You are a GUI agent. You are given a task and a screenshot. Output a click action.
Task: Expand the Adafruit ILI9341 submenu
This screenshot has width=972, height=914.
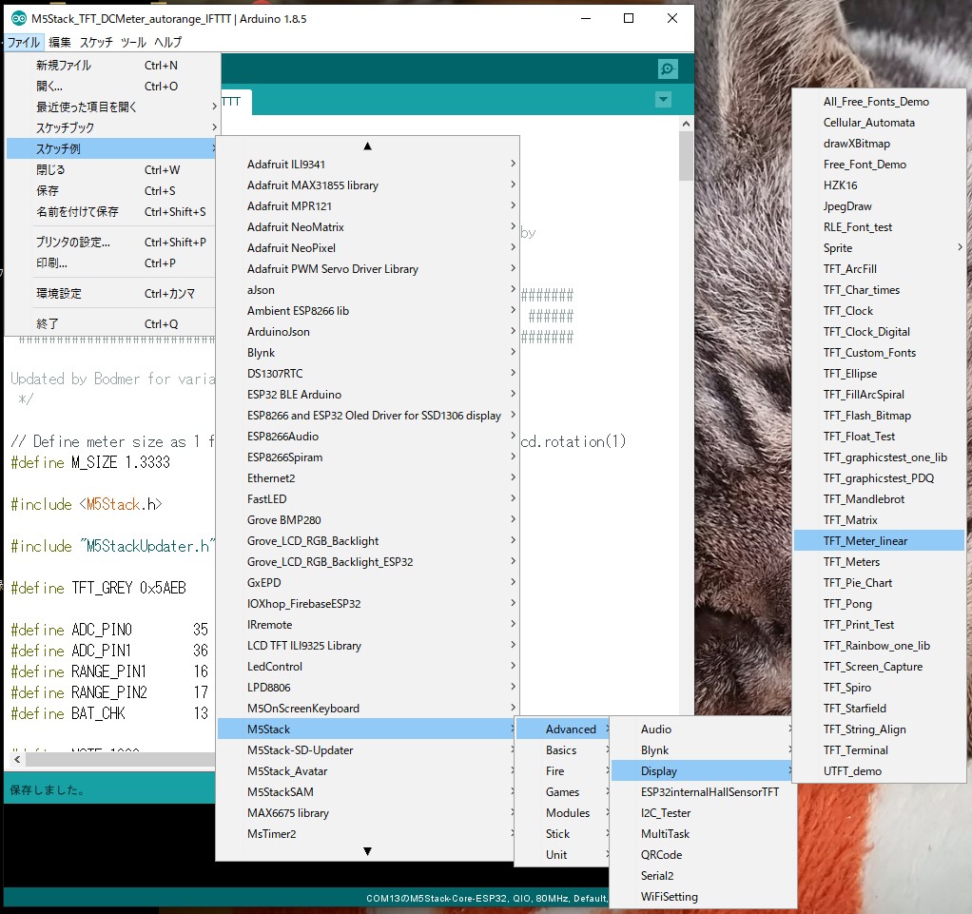click(x=285, y=164)
